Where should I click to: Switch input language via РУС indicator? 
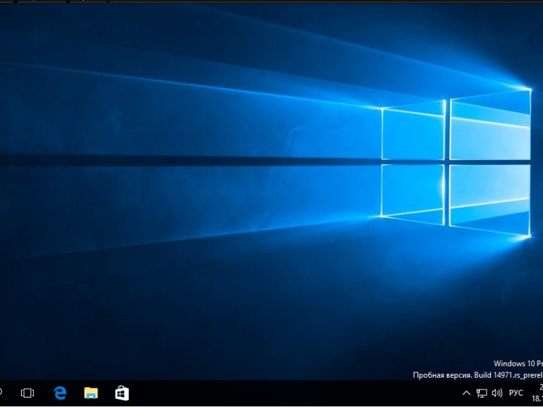(x=516, y=393)
